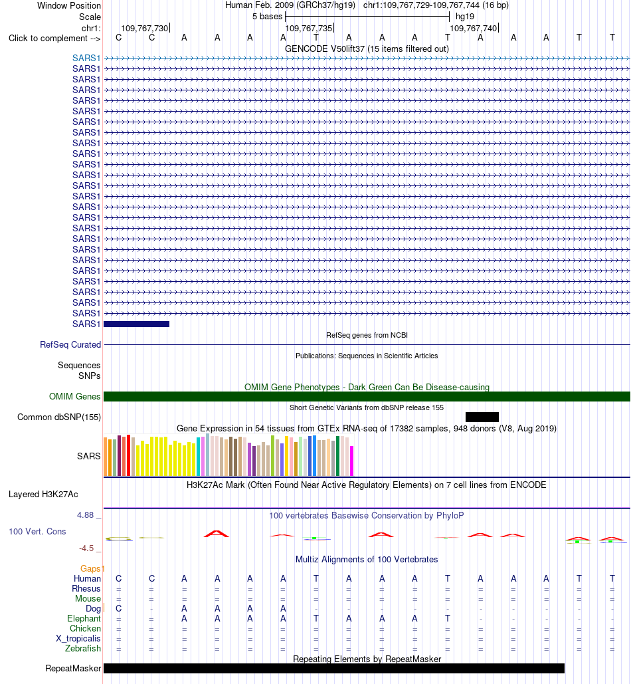Click the Gaps row label
This screenshot has height=684, width=631.
pyautogui.click(x=90, y=568)
